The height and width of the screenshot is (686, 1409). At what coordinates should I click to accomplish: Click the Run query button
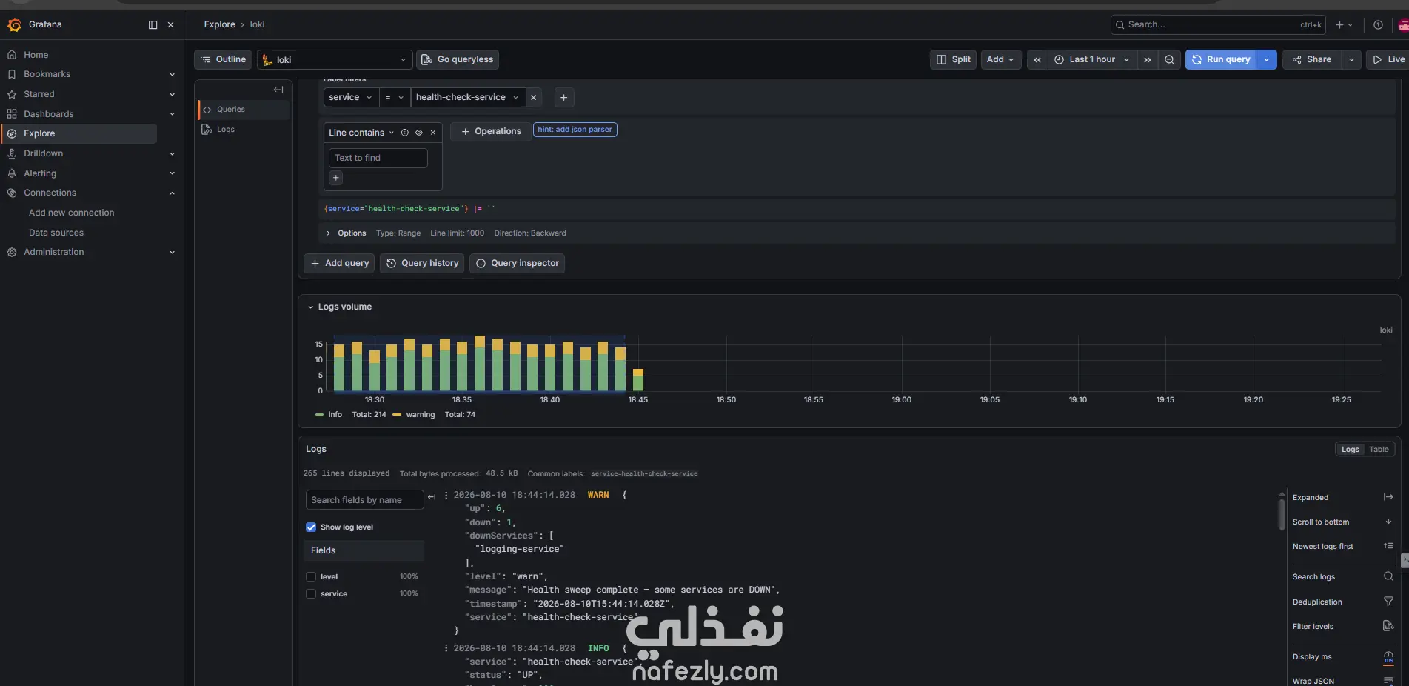pyautogui.click(x=1222, y=60)
